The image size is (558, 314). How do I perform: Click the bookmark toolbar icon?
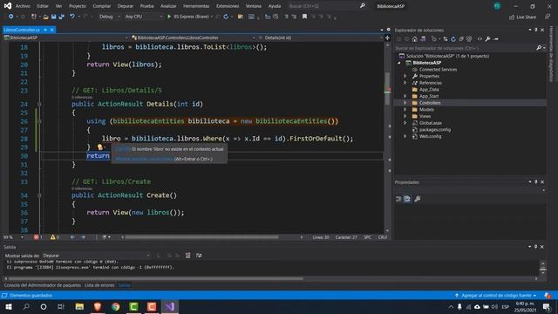pyautogui.click(x=304, y=17)
